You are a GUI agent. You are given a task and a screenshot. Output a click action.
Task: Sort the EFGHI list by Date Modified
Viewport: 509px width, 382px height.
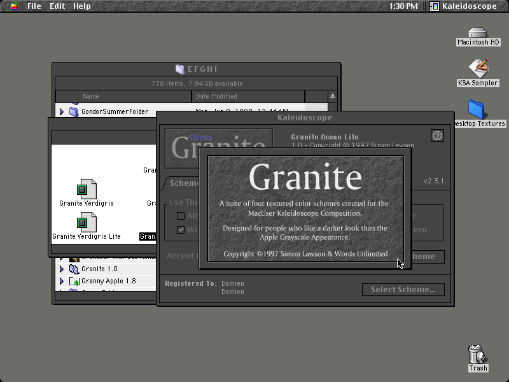(248, 97)
